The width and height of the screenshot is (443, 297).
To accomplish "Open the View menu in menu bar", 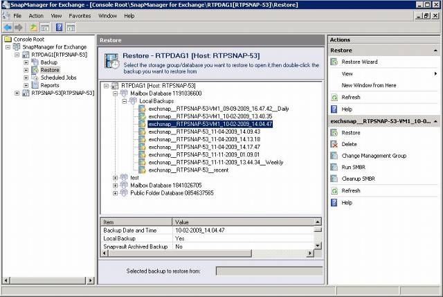I will click(56, 16).
